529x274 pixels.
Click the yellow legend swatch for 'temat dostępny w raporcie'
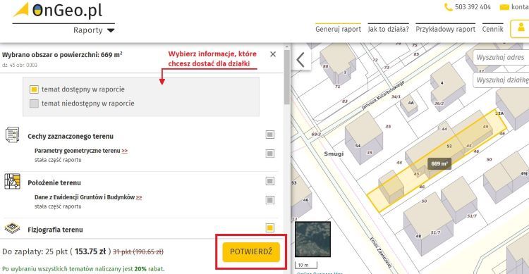coord(34,89)
